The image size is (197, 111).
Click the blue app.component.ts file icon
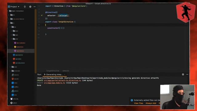(x=14, y=55)
